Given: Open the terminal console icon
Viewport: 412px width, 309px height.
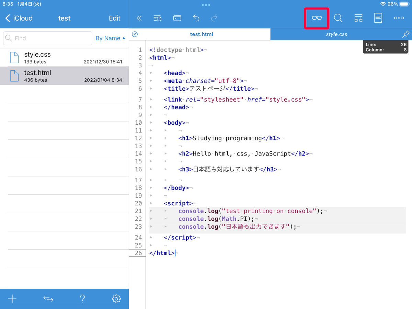Looking at the screenshot, I should coord(177,18).
